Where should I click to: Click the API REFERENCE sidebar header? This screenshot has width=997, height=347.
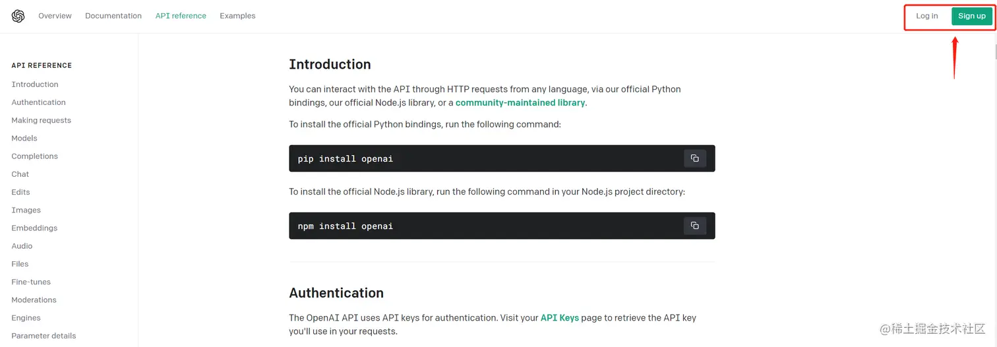tap(42, 65)
